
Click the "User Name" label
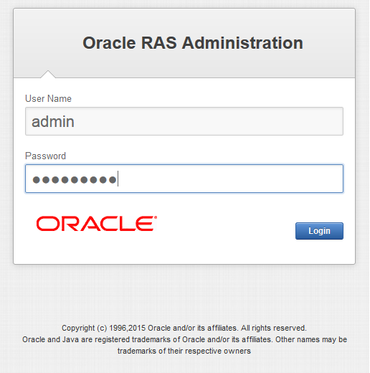(48, 99)
